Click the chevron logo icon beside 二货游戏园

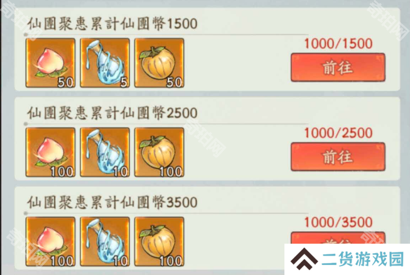[x=304, y=259]
